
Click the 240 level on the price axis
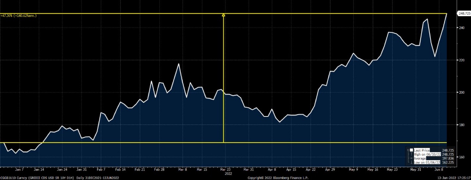pos(461,28)
